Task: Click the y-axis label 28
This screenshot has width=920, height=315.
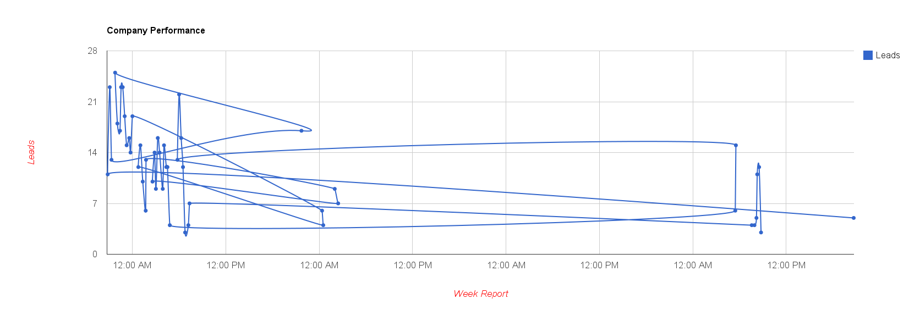Action: 92,51
